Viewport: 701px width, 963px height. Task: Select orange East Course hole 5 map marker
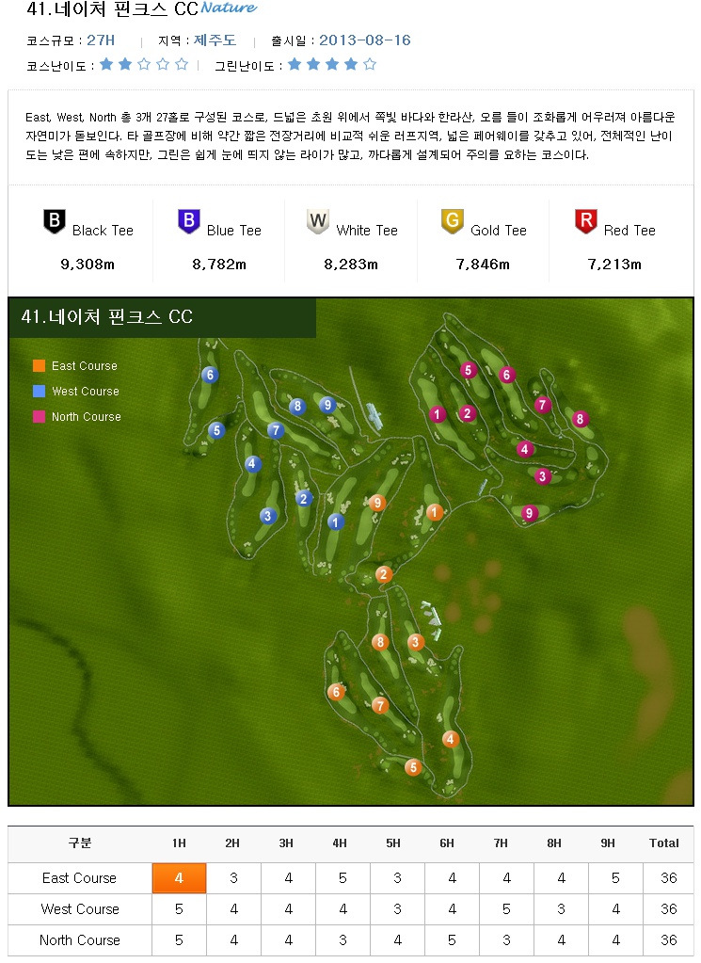412,767
